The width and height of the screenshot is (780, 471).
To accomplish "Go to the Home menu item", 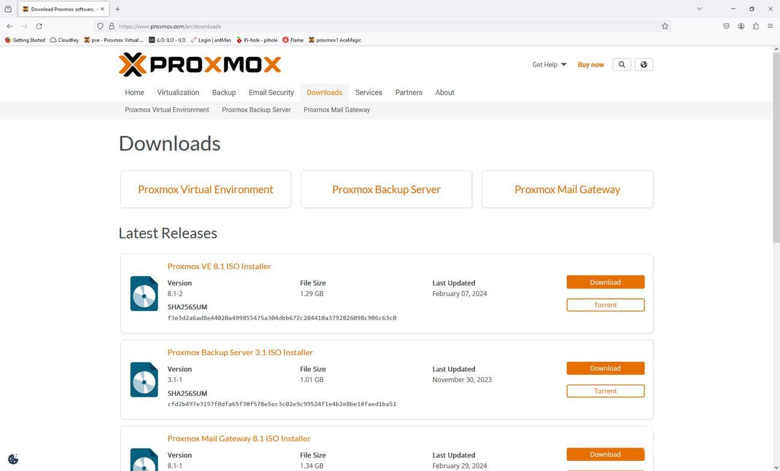I will 134,92.
